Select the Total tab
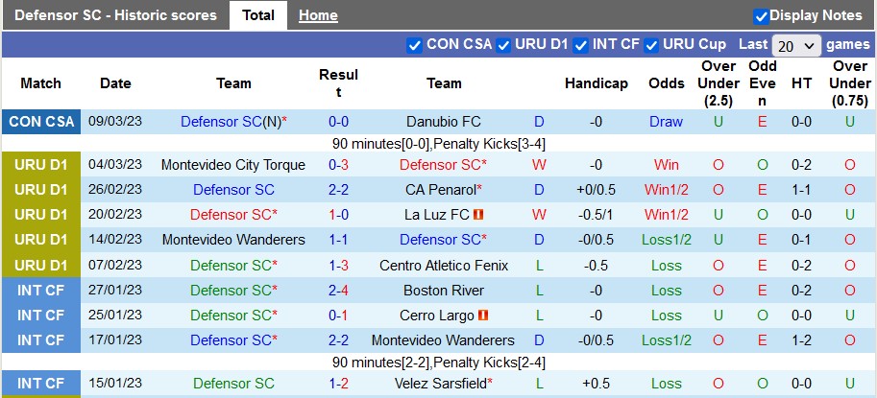The image size is (877, 398). coord(258,15)
